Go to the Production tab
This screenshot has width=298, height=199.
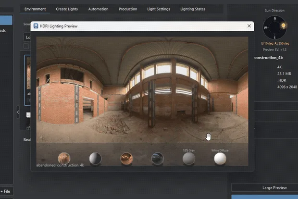point(128,9)
